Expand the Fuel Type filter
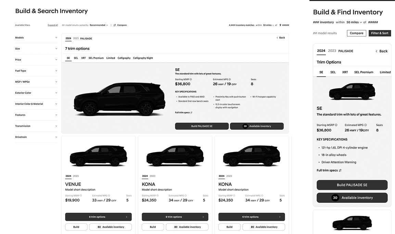 point(36,71)
